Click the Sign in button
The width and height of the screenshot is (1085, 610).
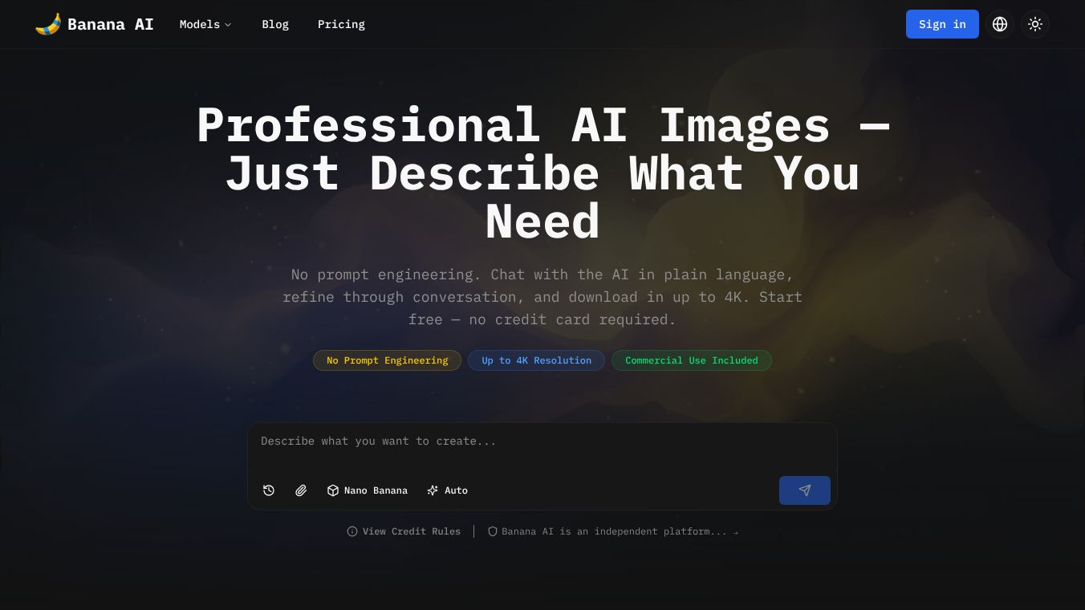[x=942, y=24]
